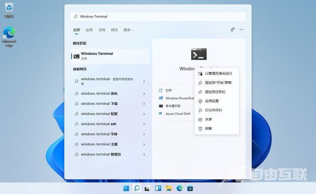Open the Microsoft Edge desktop shortcut

click(x=9, y=37)
